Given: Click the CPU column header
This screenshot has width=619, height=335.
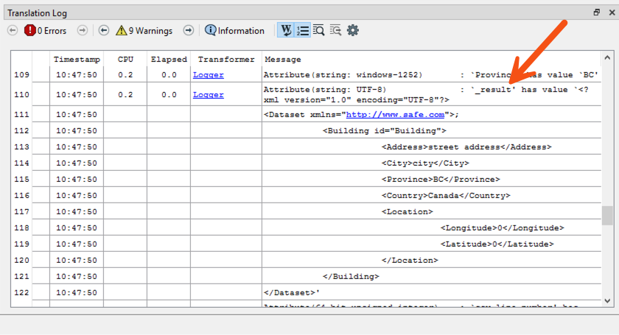Looking at the screenshot, I should coord(125,59).
